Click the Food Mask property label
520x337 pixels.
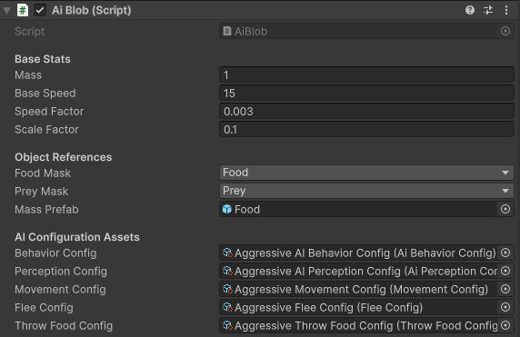[x=43, y=173]
